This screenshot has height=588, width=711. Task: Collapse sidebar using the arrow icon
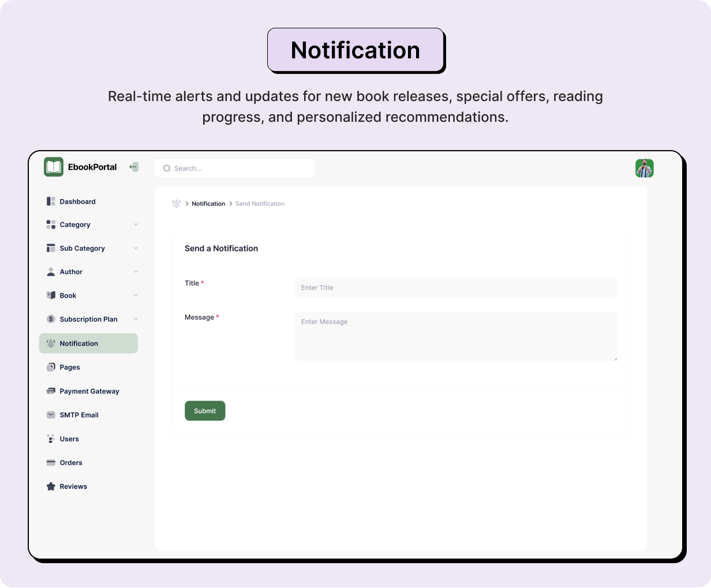134,167
